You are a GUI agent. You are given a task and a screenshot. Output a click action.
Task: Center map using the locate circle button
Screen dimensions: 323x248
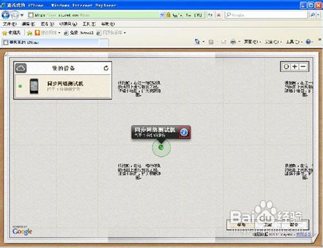tap(286, 67)
